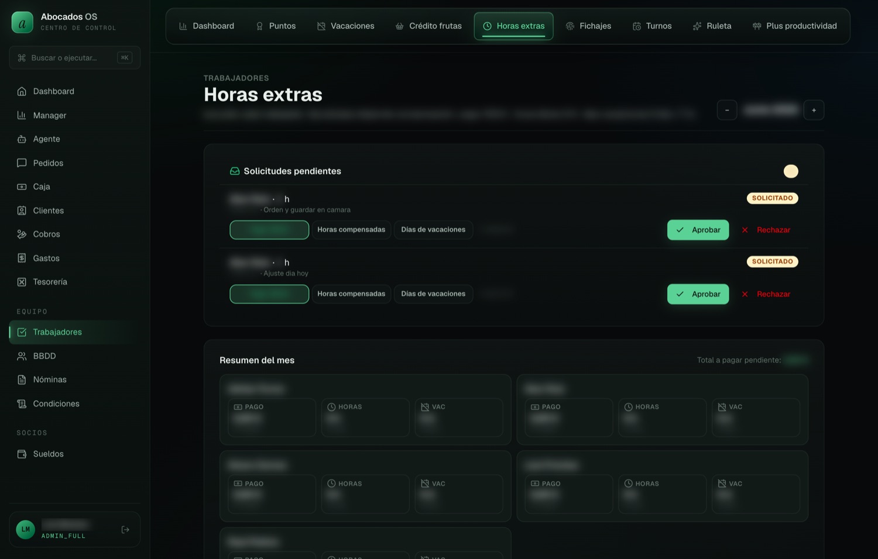Open Pedidos in the sidebar
The width and height of the screenshot is (878, 559).
74,163
